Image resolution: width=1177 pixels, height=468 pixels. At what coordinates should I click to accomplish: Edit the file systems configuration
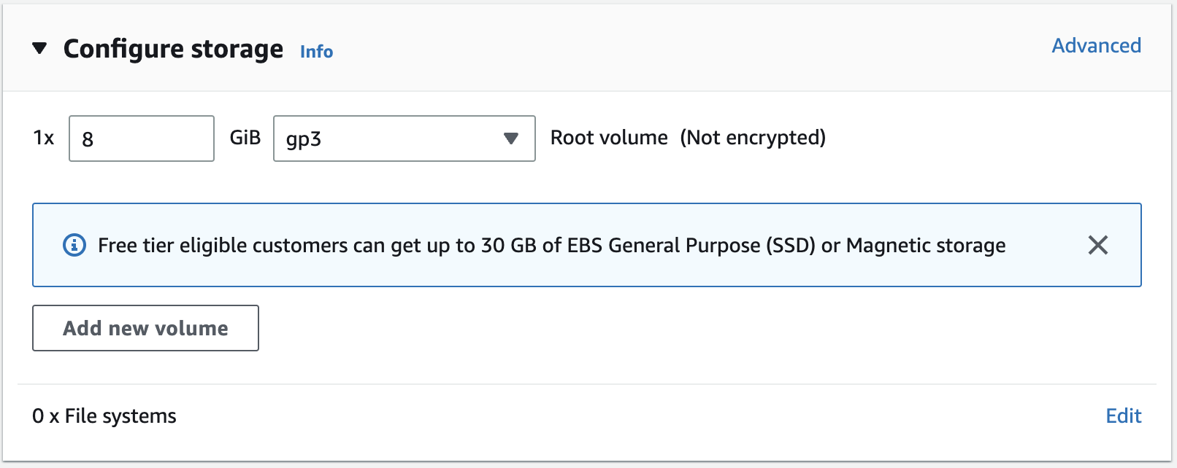click(1123, 416)
